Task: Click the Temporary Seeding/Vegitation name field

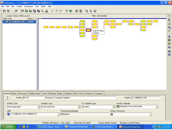Action: click(x=80, y=98)
